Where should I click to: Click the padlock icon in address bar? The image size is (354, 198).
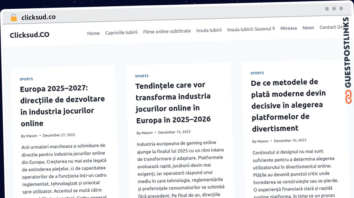click(14, 17)
